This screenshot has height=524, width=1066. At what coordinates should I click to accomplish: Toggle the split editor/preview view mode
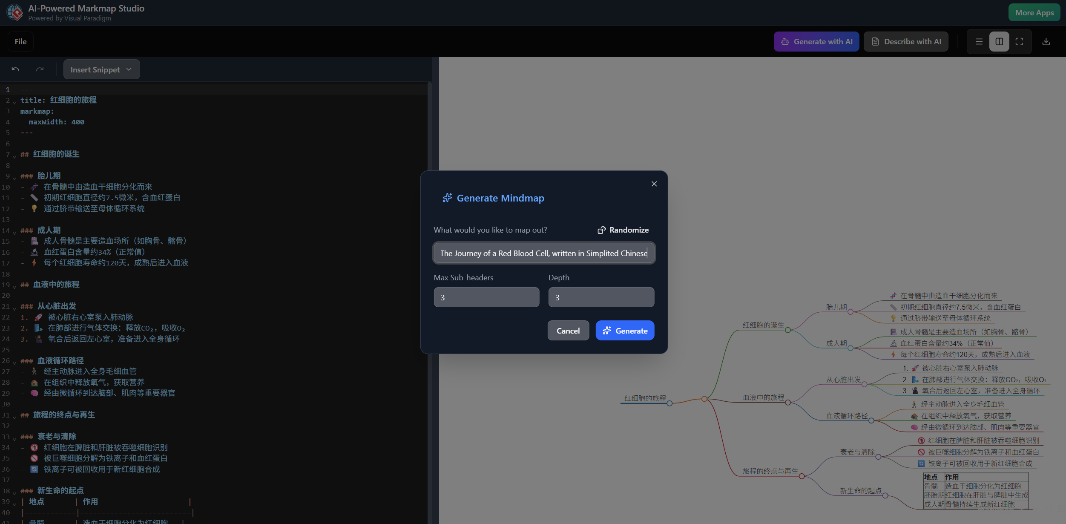point(999,41)
